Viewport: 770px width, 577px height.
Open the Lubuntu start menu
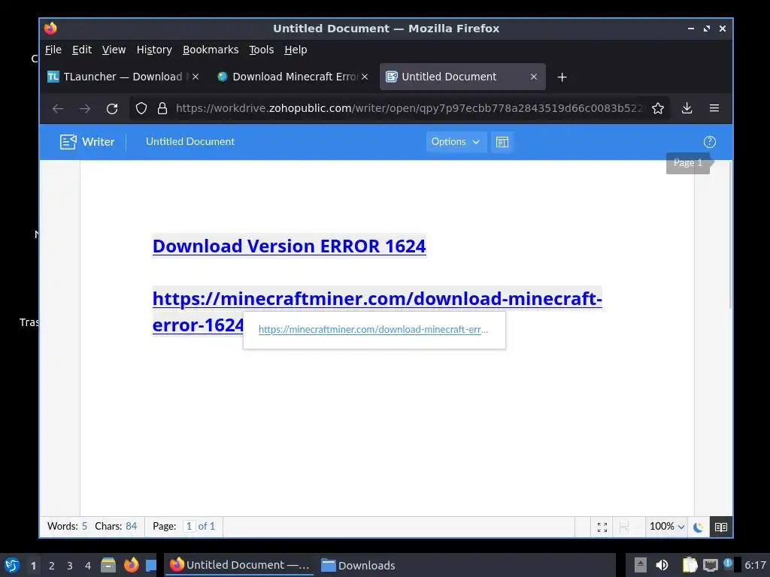12,565
